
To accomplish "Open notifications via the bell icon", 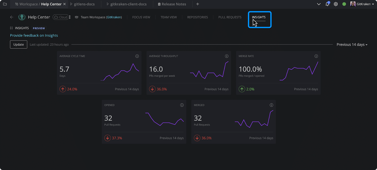I will pyautogui.click(x=327, y=4).
